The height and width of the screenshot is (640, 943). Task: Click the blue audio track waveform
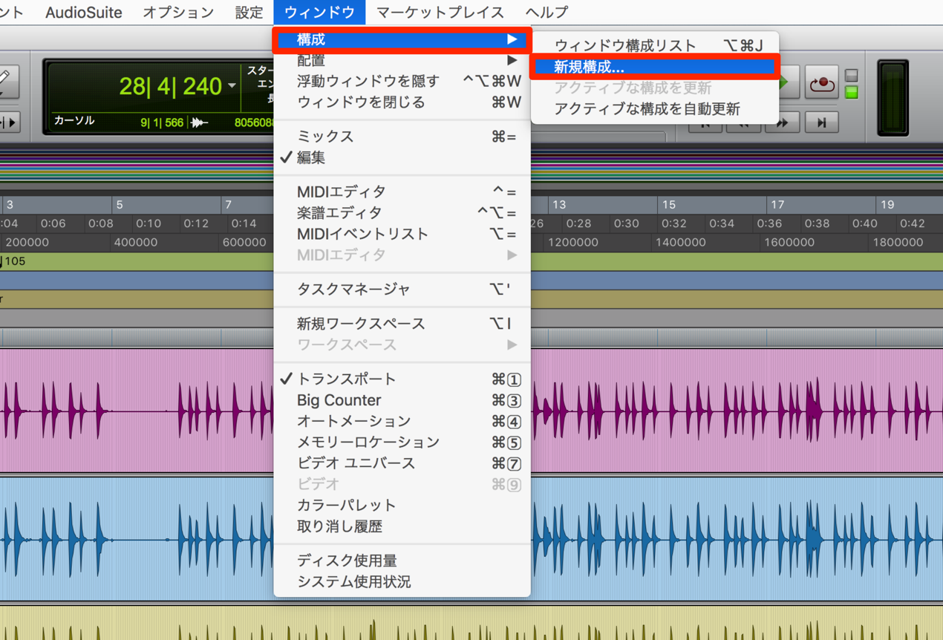coord(137,539)
